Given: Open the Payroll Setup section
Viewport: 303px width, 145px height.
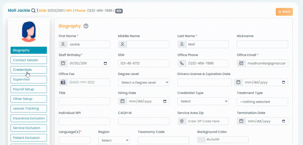Looking at the screenshot, I should pos(29,89).
